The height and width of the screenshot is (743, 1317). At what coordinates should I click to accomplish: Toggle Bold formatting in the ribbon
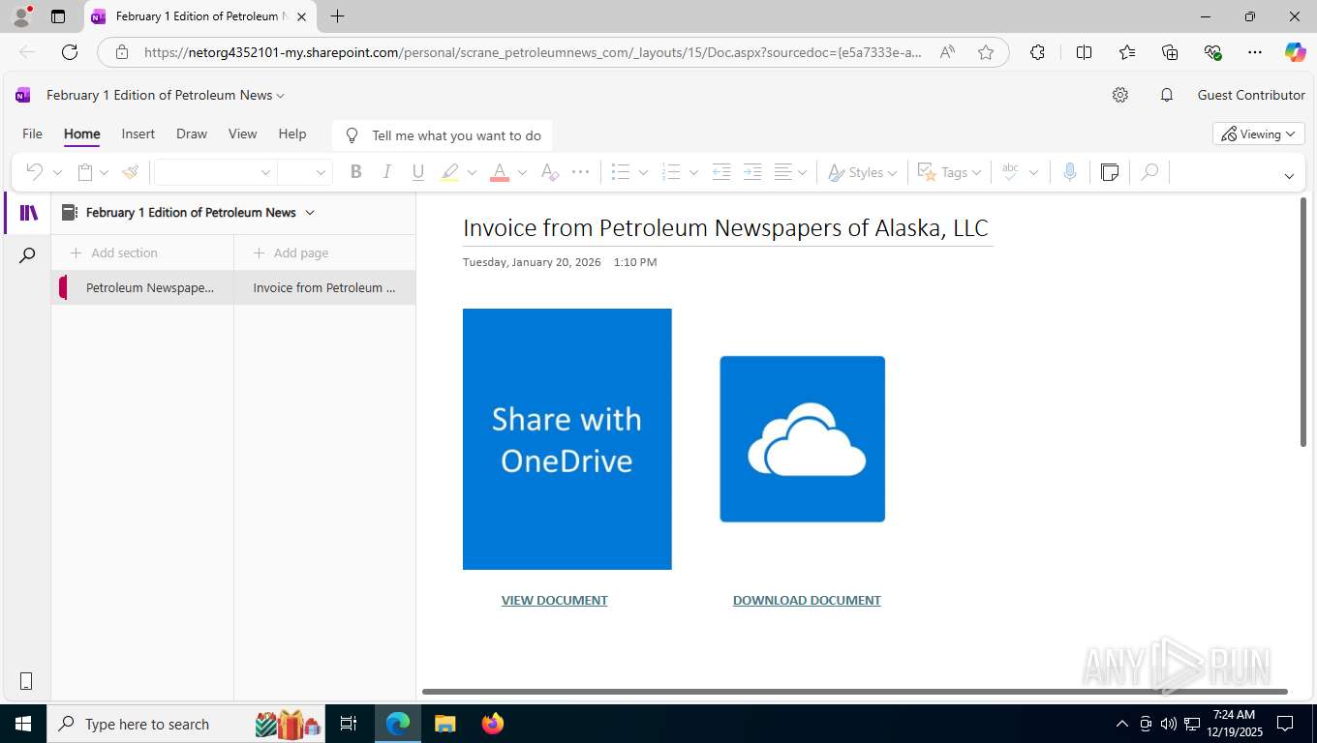(355, 172)
